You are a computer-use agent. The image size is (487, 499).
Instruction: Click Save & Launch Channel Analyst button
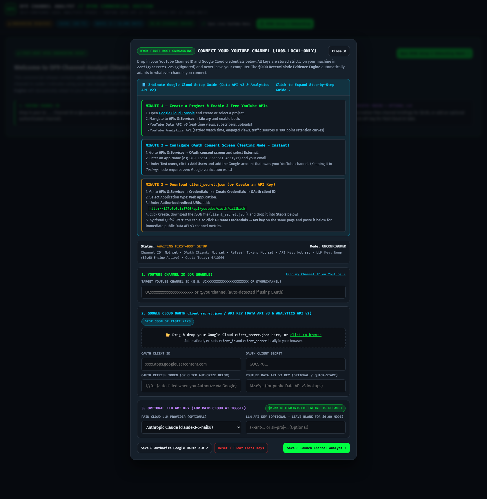316,448
